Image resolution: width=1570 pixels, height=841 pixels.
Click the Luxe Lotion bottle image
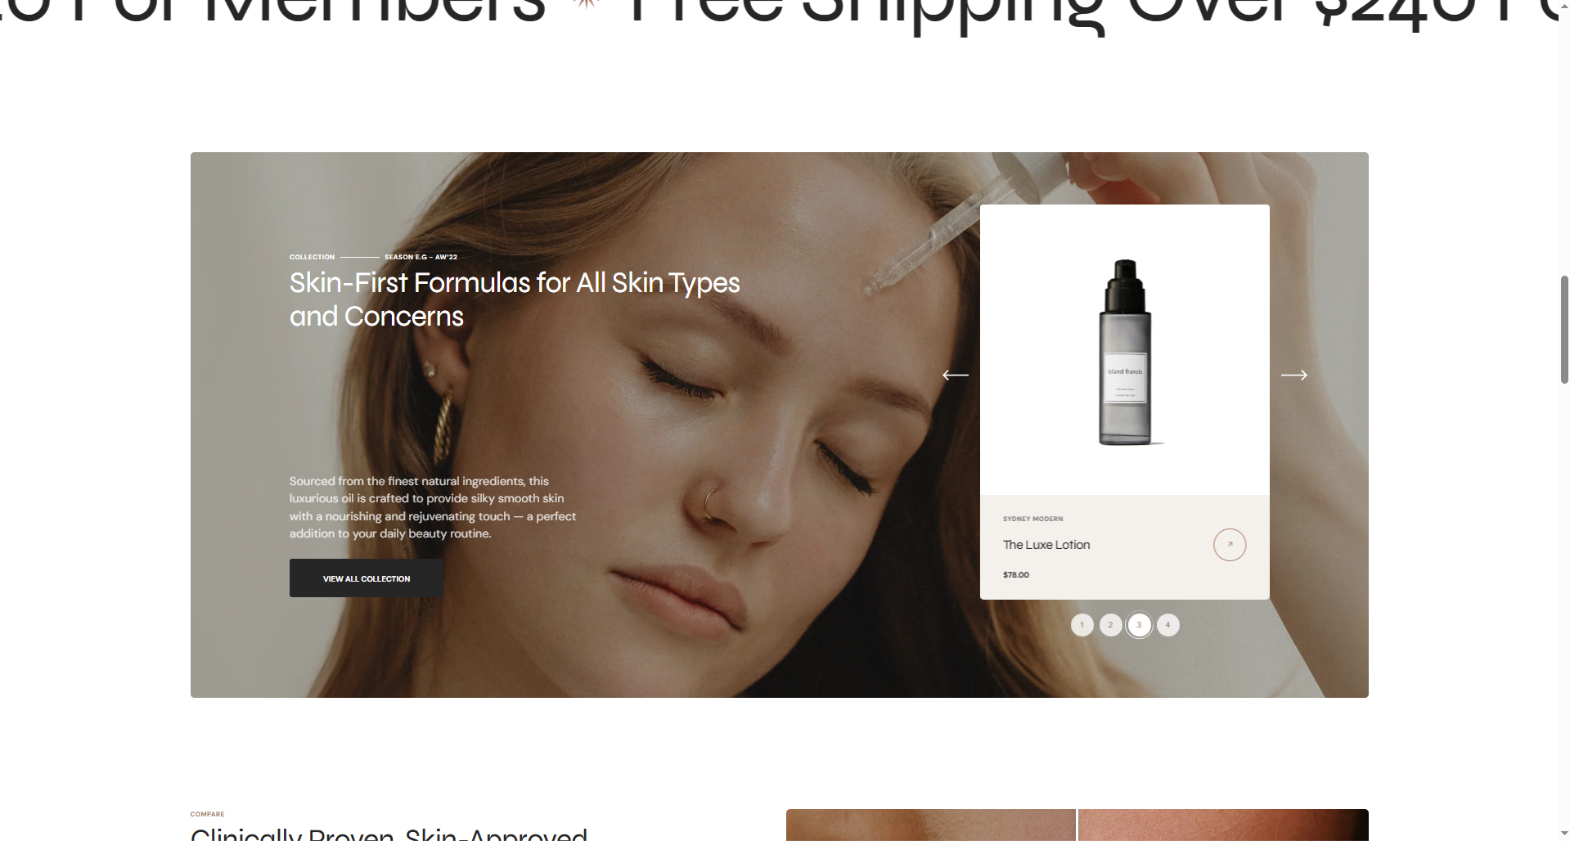point(1125,352)
